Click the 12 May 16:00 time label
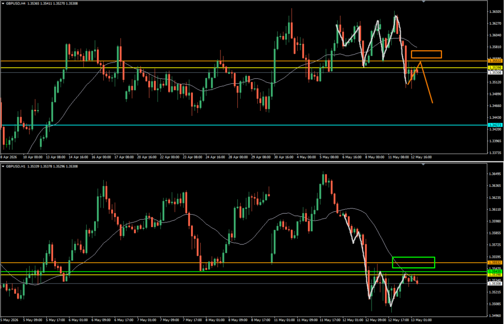This screenshot has width=504, height=324. pyautogui.click(x=421, y=158)
